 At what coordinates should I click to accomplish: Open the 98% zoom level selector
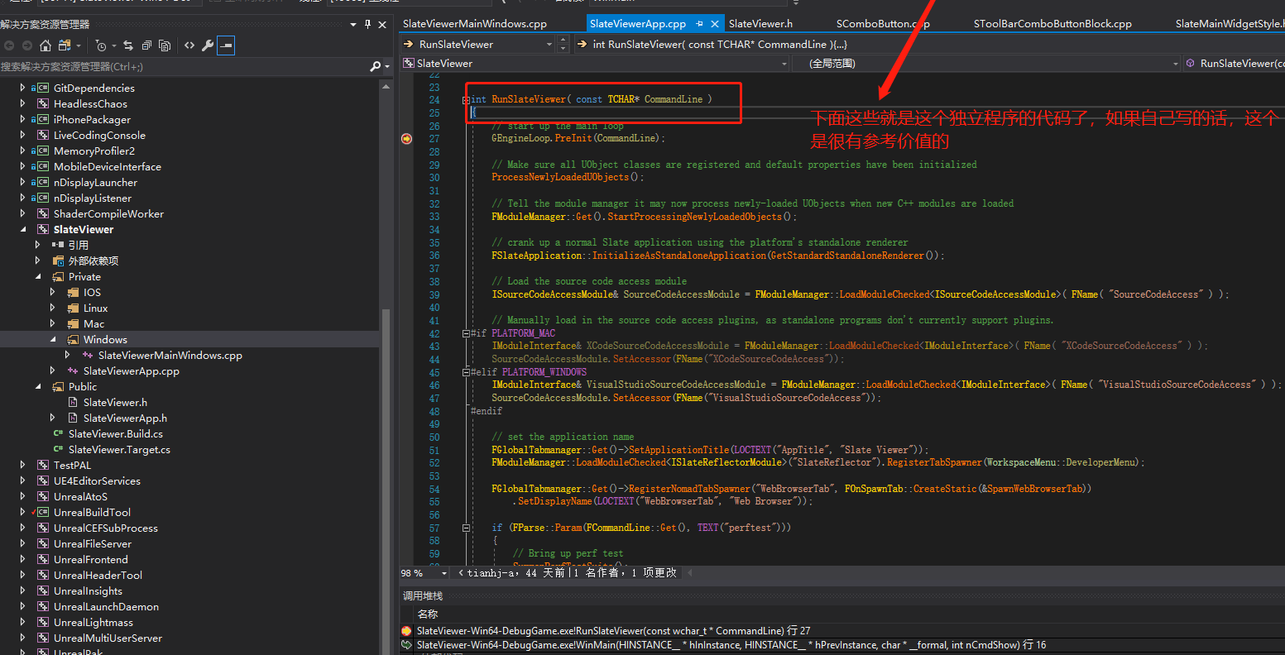click(x=422, y=572)
